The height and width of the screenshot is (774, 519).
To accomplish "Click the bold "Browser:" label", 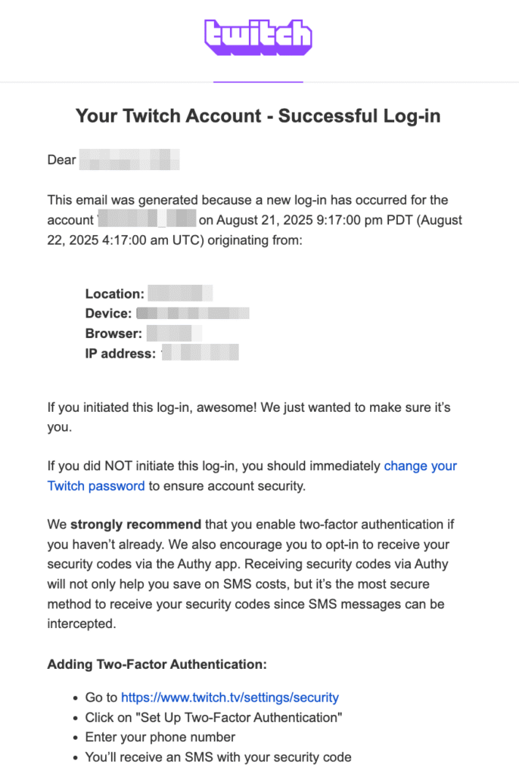I will (x=113, y=333).
